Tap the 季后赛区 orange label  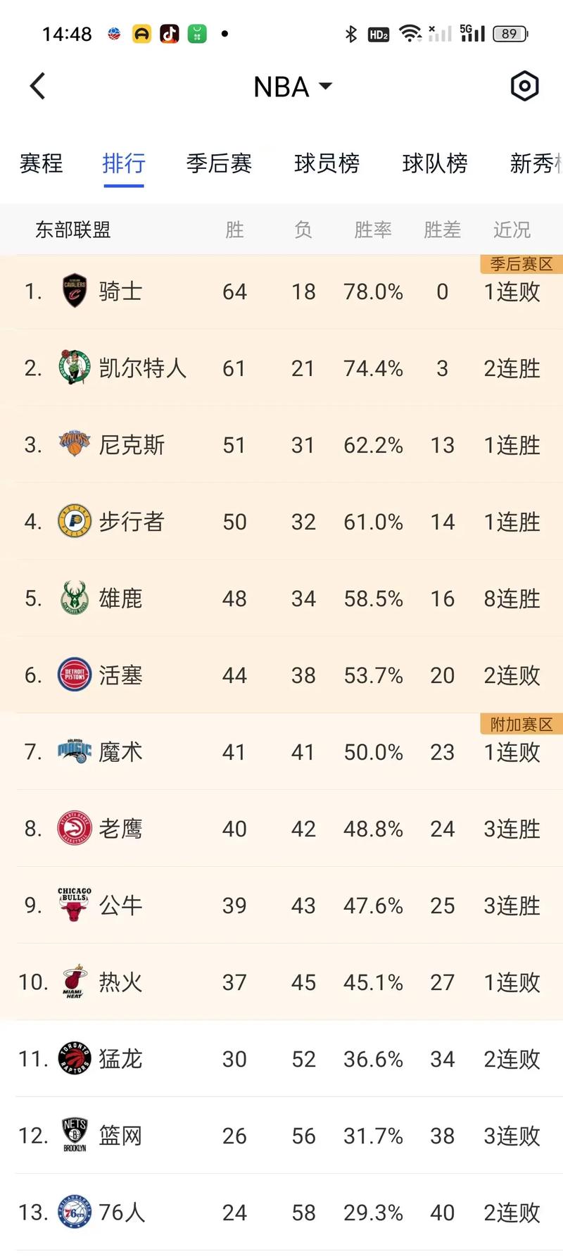[519, 264]
